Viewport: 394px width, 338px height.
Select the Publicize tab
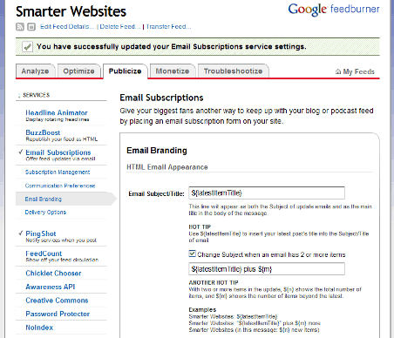point(126,71)
